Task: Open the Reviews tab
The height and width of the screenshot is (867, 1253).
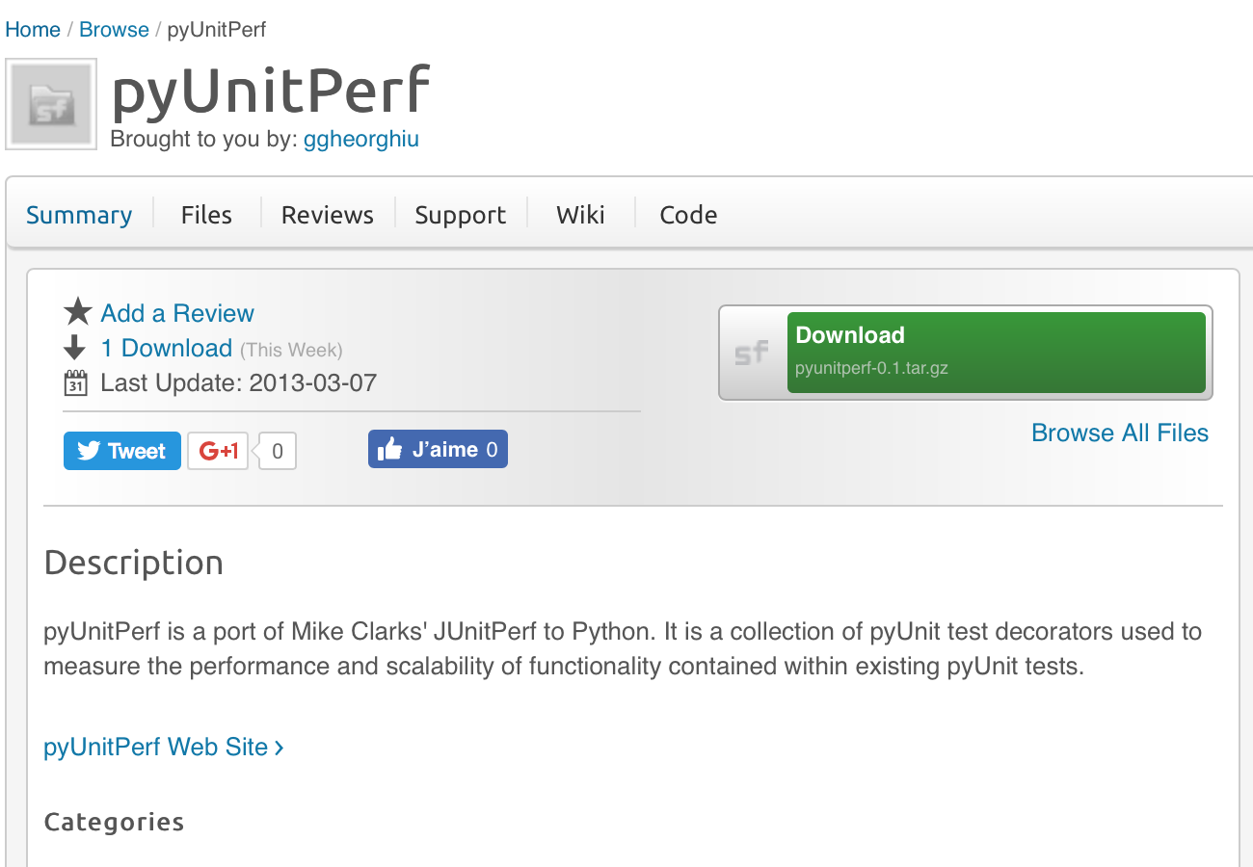Action: click(x=327, y=215)
